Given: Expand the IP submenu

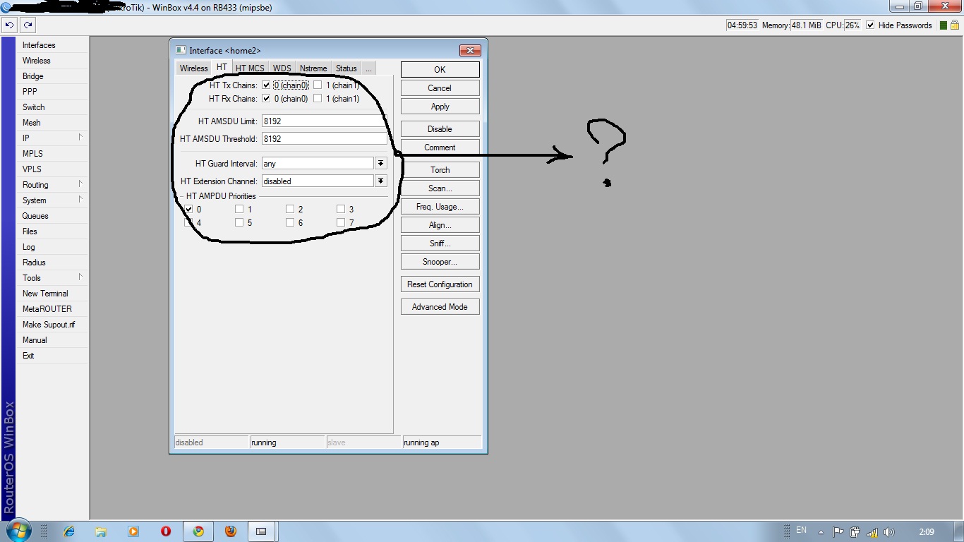Looking at the screenshot, I should point(53,138).
